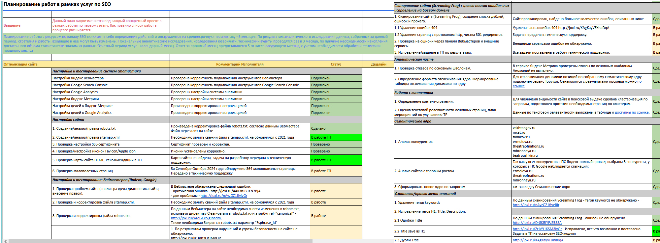Open the joxi.ru/xAeGKkoigJnadm link
The image size is (660, 243).
point(196,218)
